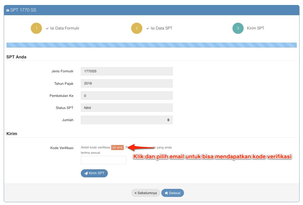Click the Sebelumnya button
This screenshot has width=303, height=205.
tap(145, 193)
